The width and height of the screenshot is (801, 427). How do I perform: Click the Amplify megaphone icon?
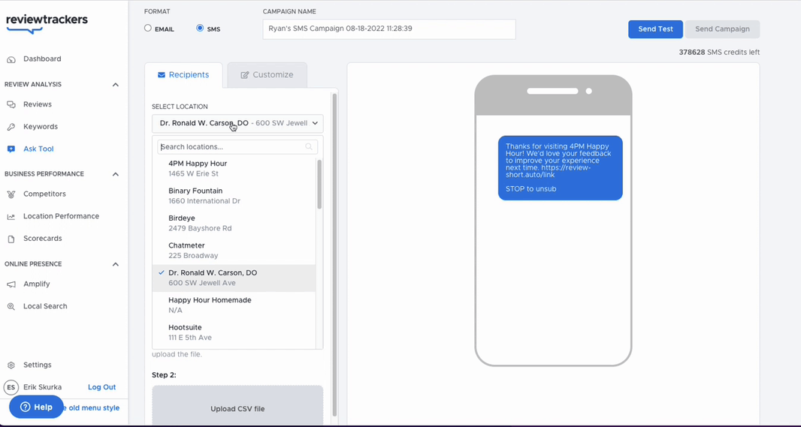click(11, 284)
